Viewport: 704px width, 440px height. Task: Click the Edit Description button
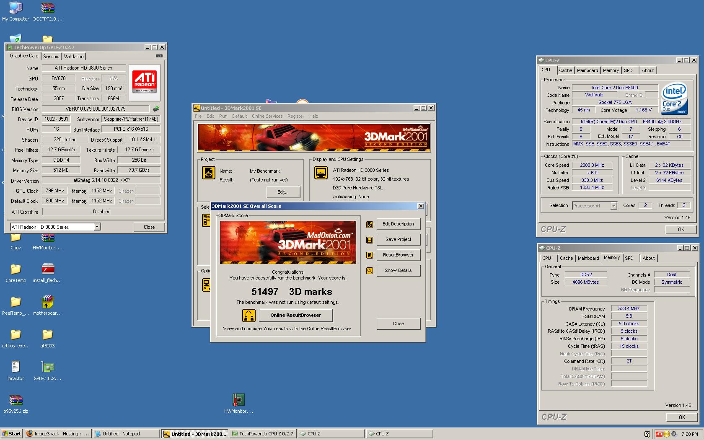point(398,224)
